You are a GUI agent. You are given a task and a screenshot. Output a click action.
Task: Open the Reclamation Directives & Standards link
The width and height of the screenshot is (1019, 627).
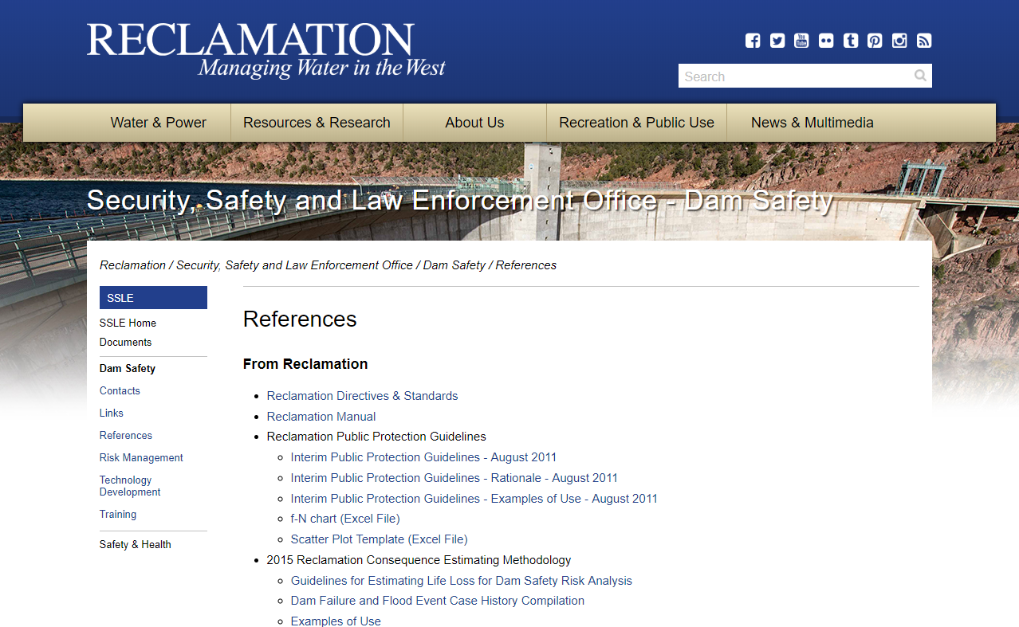point(362,396)
